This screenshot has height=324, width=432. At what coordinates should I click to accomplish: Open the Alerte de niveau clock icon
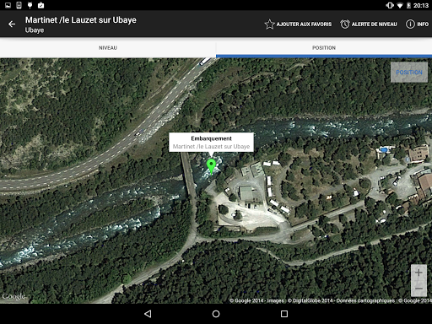345,24
